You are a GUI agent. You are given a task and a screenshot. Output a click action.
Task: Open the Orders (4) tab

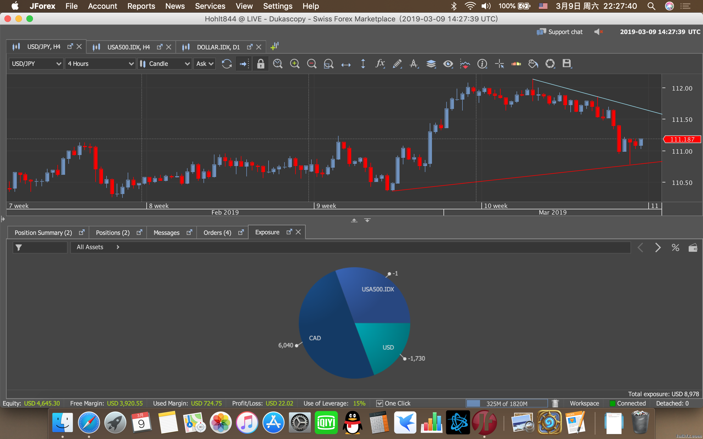(217, 233)
